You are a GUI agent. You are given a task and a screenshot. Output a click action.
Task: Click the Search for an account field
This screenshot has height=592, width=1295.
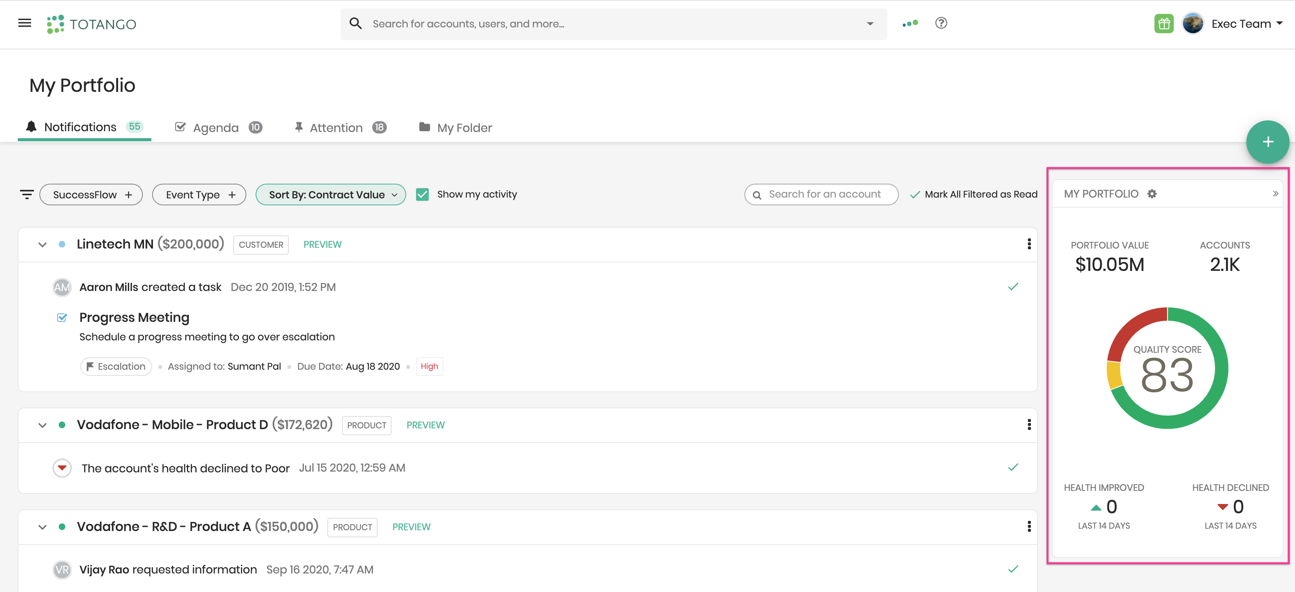(x=821, y=195)
